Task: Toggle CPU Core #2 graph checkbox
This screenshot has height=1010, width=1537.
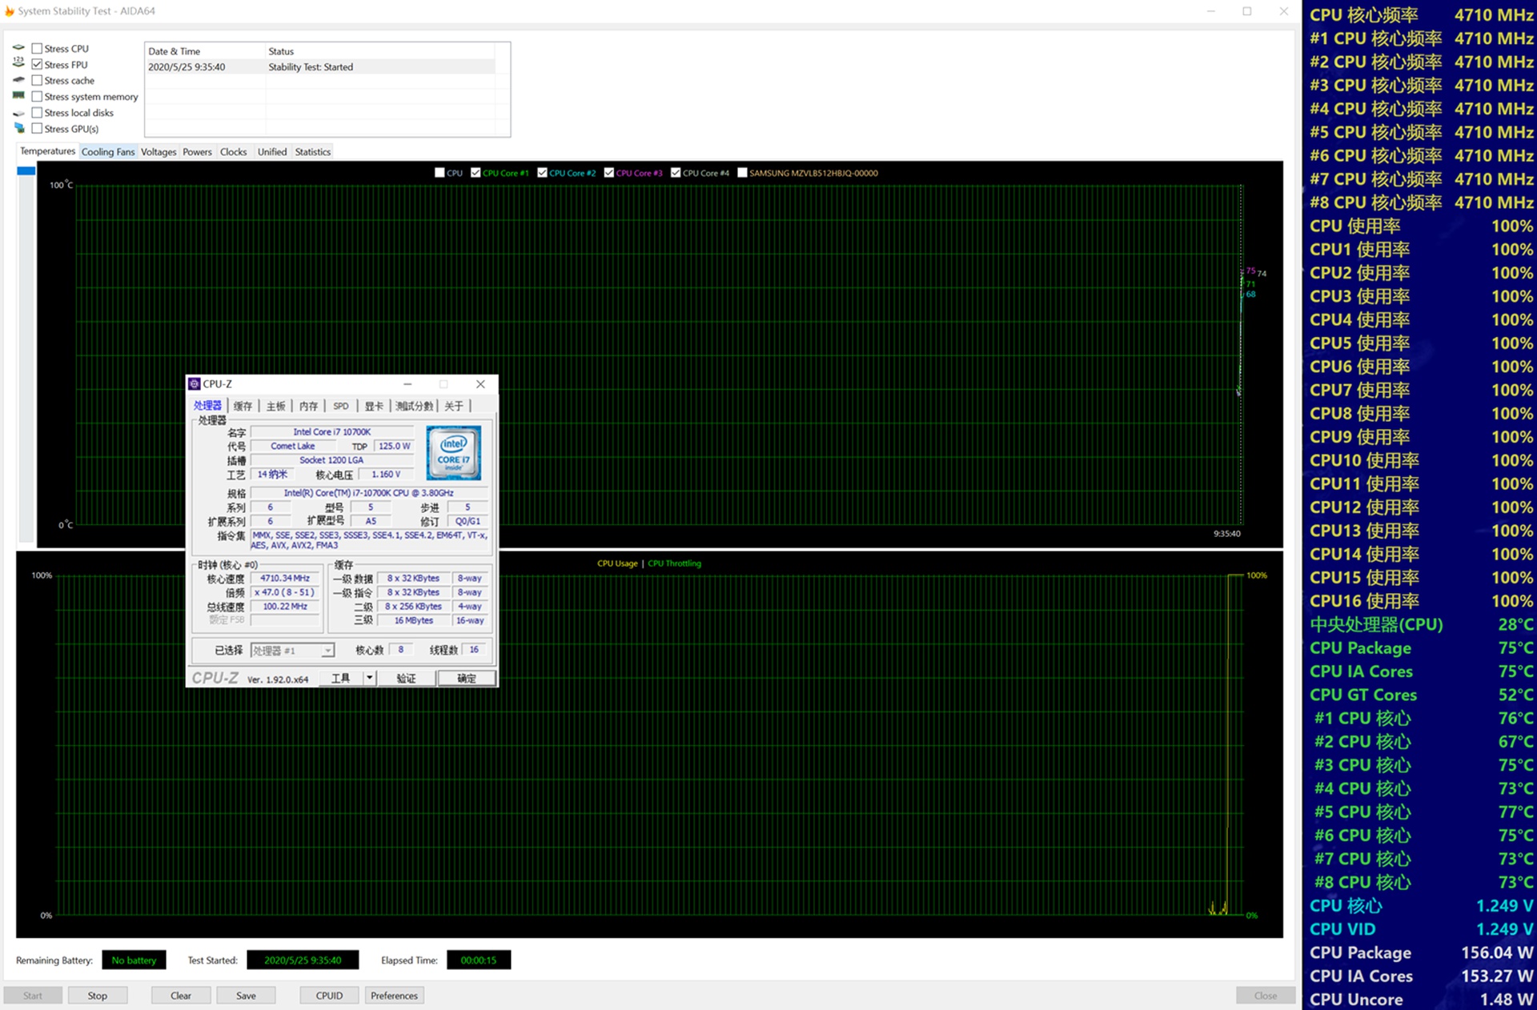Action: coord(542,173)
